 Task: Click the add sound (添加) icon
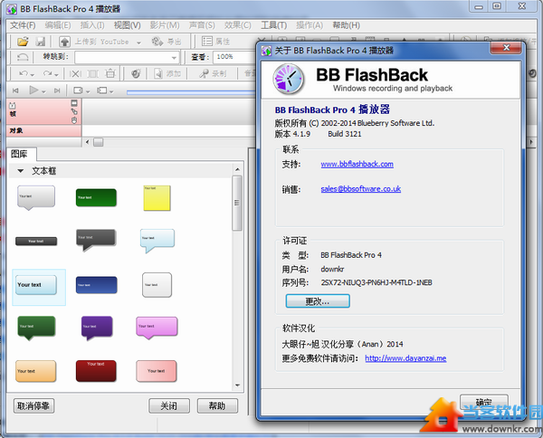point(158,73)
